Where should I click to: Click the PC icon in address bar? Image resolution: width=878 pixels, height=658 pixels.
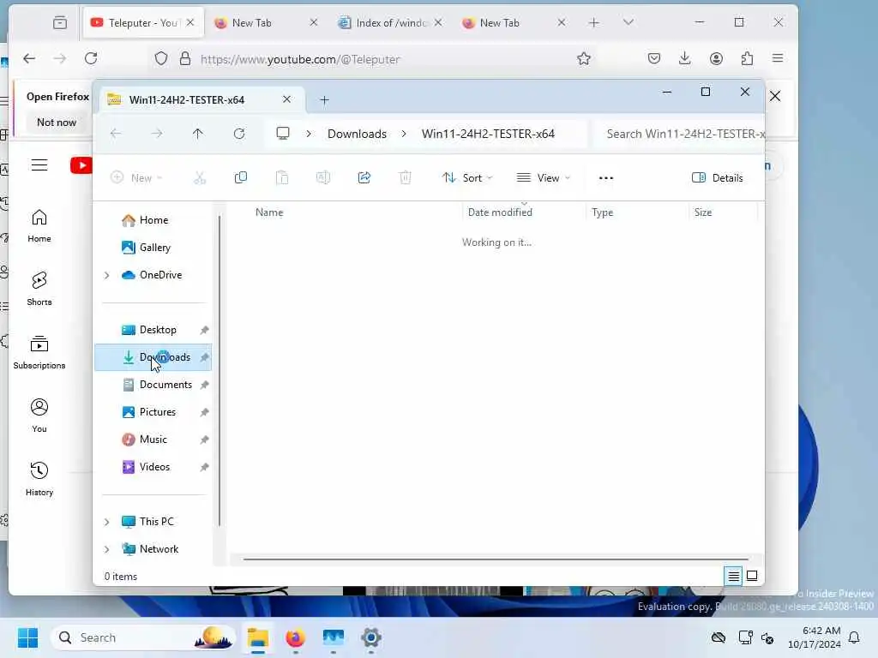click(x=283, y=134)
